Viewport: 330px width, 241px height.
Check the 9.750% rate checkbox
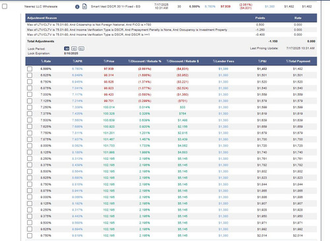pos(30,236)
